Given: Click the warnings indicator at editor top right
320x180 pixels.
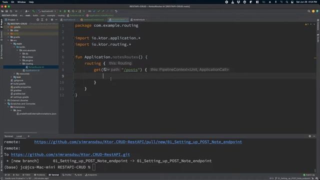Looking at the screenshot, I should pyautogui.click(x=306, y=24).
